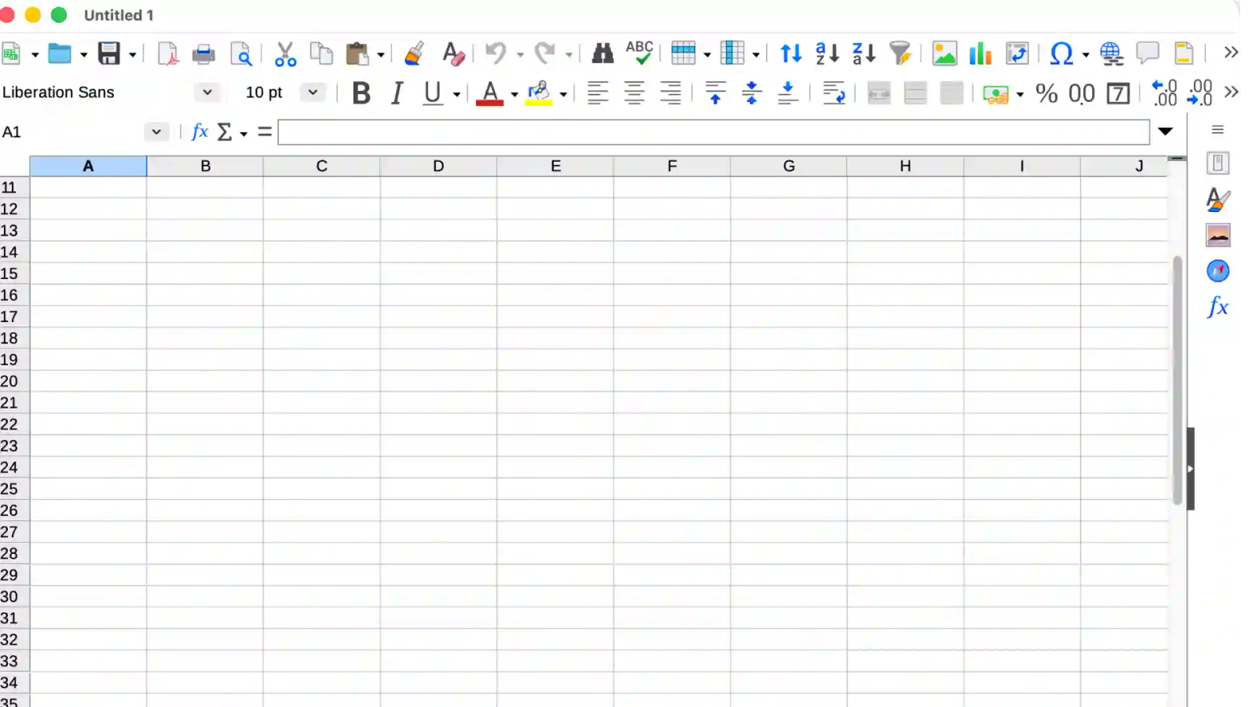Screen dimensions: 1257x707
Task: Open sidebar Navigator compass panel
Action: [x=1218, y=271]
